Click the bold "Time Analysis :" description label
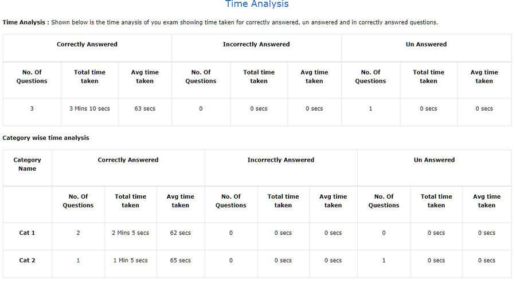The width and height of the screenshot is (516, 283). coord(26,22)
